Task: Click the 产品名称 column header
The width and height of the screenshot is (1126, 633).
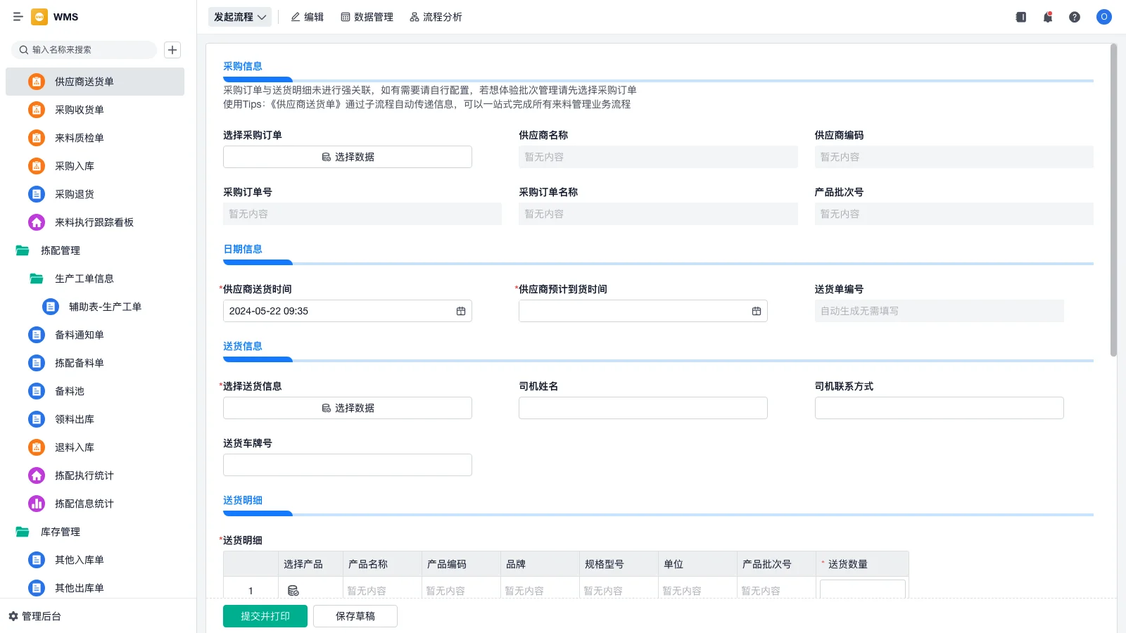Action: [382, 564]
